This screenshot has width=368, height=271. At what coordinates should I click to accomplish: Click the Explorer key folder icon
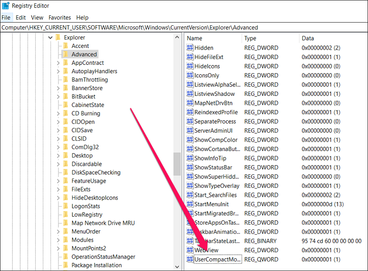tap(58, 37)
